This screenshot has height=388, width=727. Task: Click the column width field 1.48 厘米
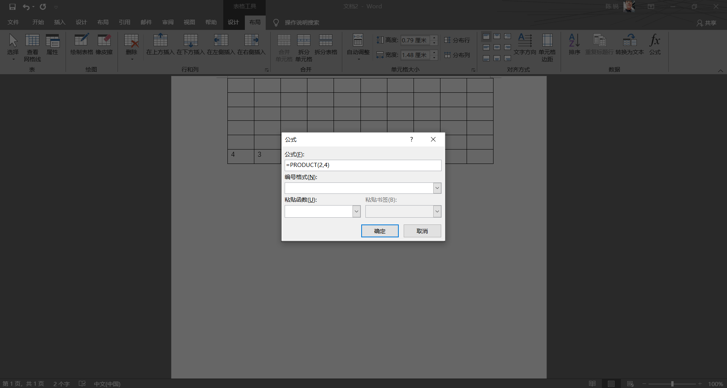click(x=415, y=55)
